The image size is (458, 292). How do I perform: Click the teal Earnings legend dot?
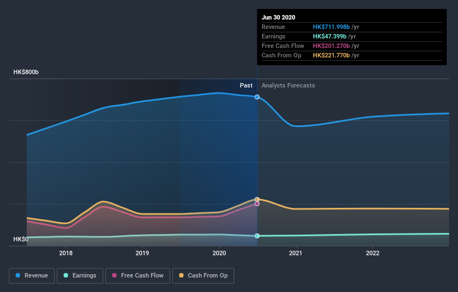point(66,275)
